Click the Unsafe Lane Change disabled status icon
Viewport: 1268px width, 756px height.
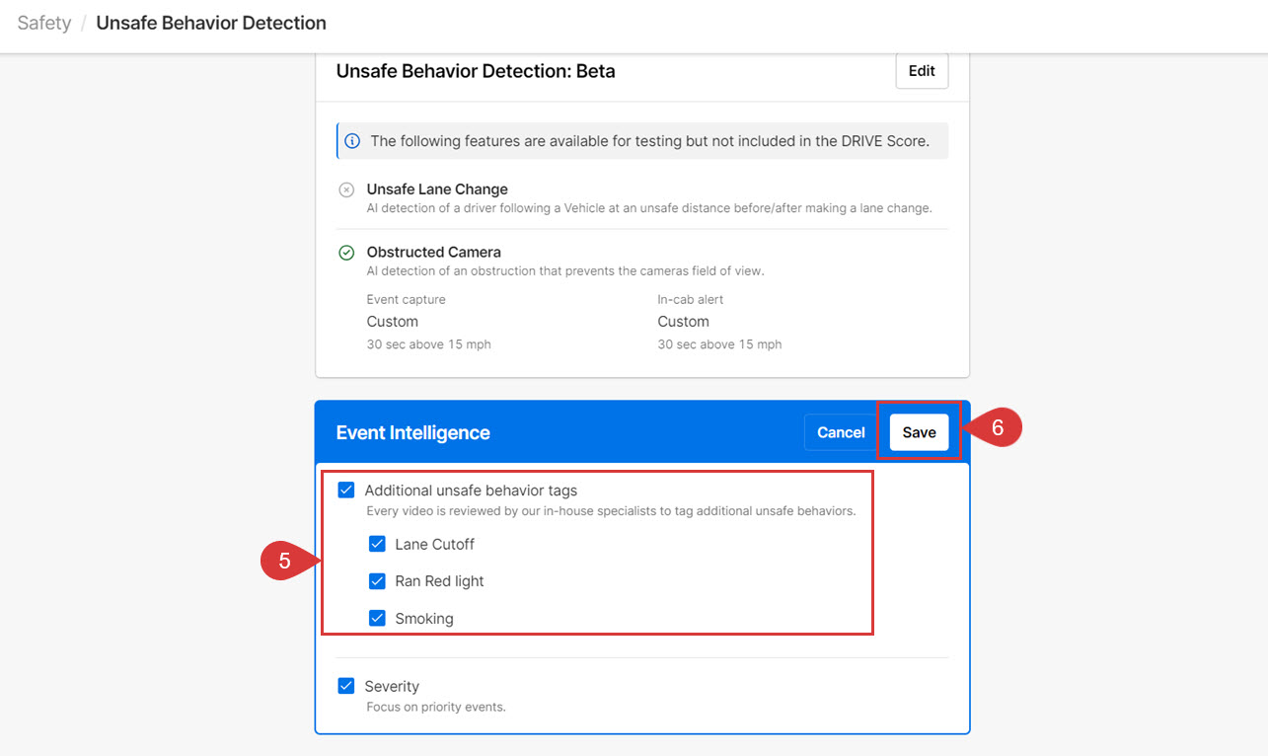pyautogui.click(x=346, y=189)
